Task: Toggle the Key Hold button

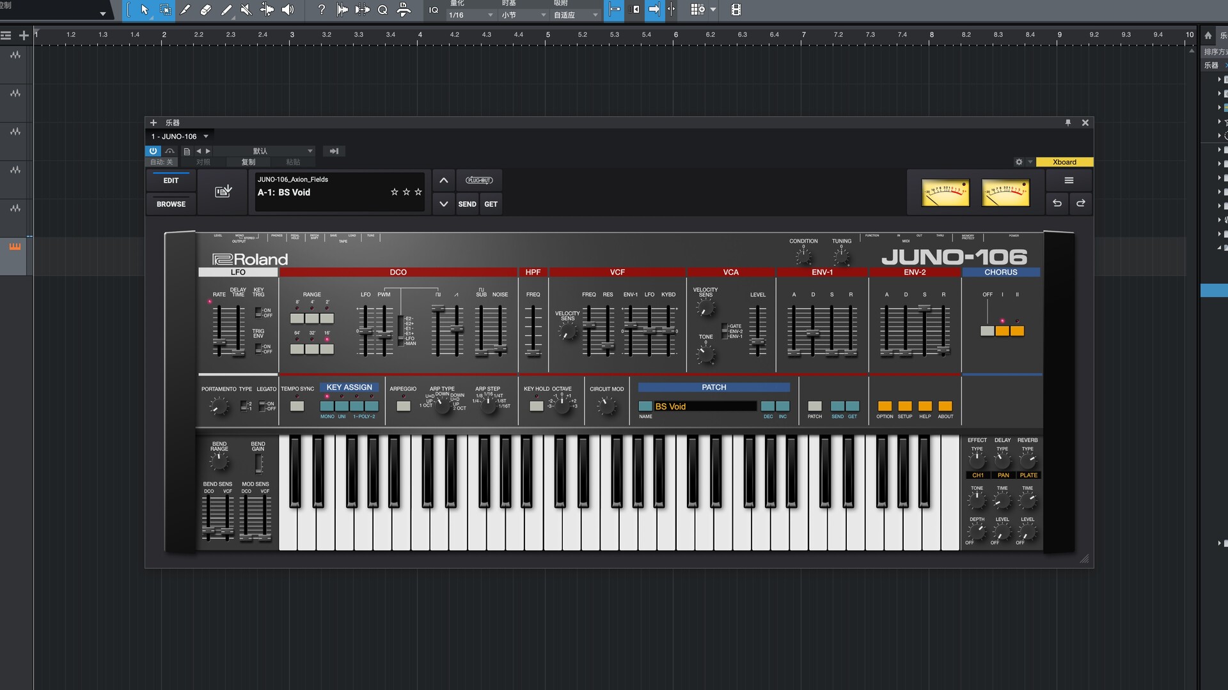Action: coord(537,406)
